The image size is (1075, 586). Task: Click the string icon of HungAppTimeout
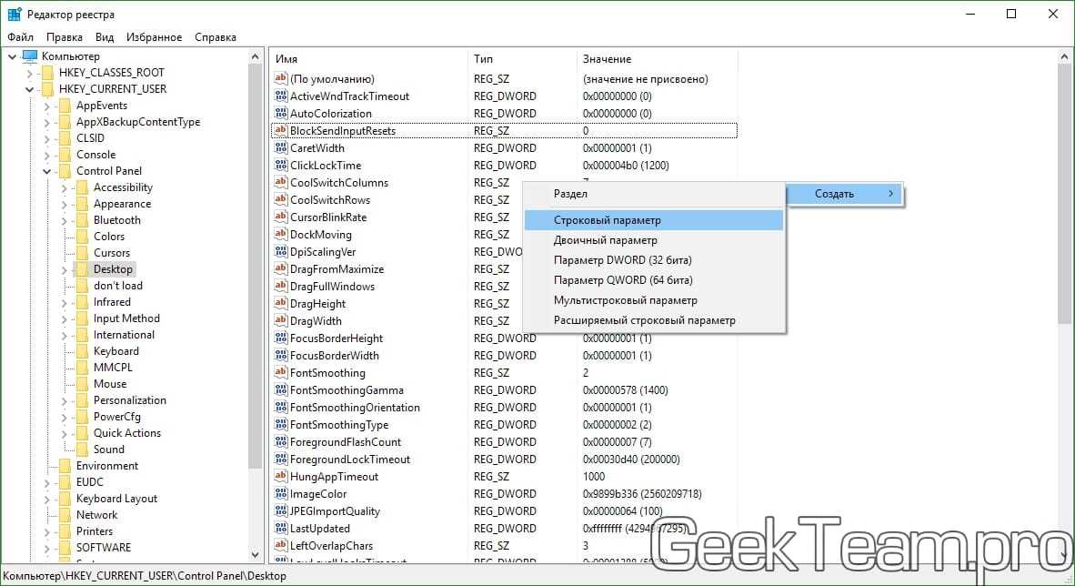coord(280,476)
